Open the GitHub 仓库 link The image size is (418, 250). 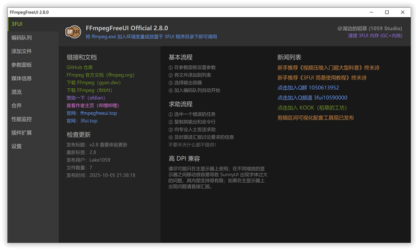pos(79,67)
